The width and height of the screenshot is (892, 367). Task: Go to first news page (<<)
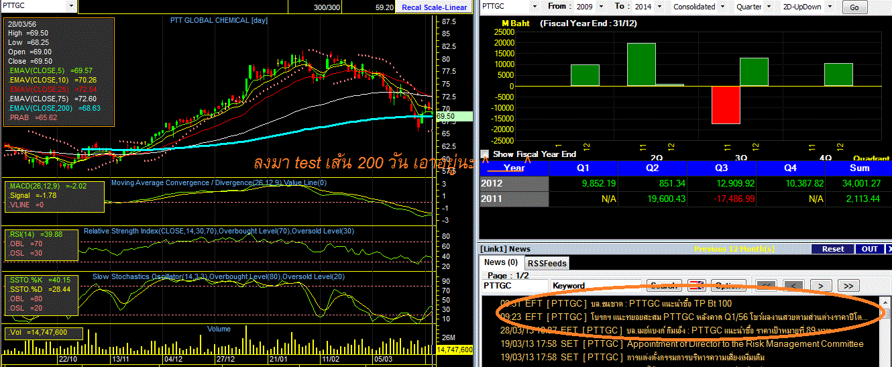click(766, 285)
